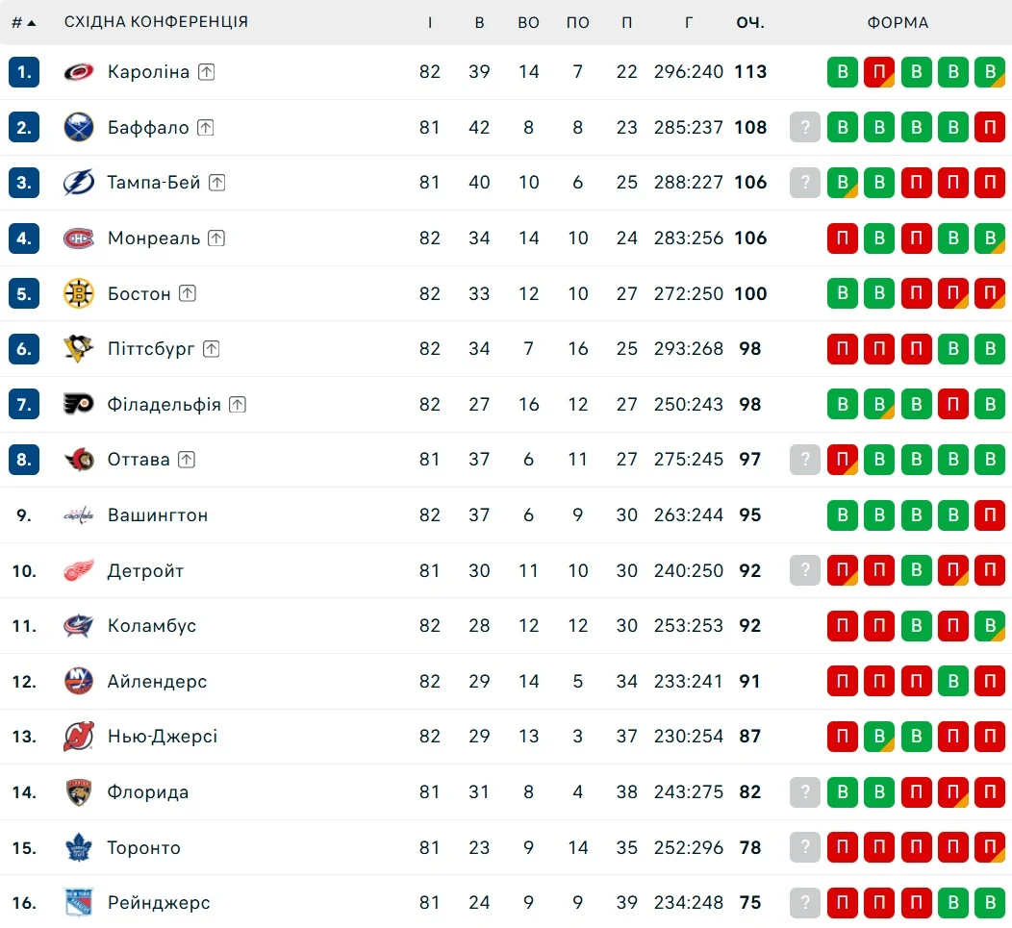Click the Boston Bruins logo

click(79, 293)
